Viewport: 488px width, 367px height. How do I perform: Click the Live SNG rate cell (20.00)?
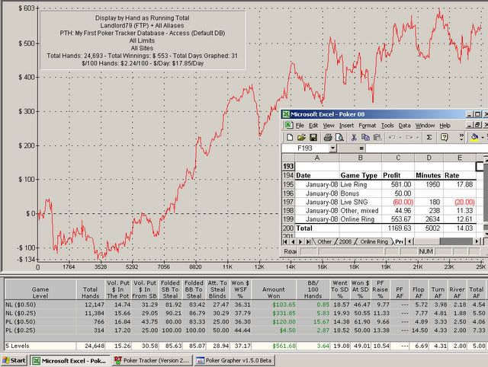(461, 202)
